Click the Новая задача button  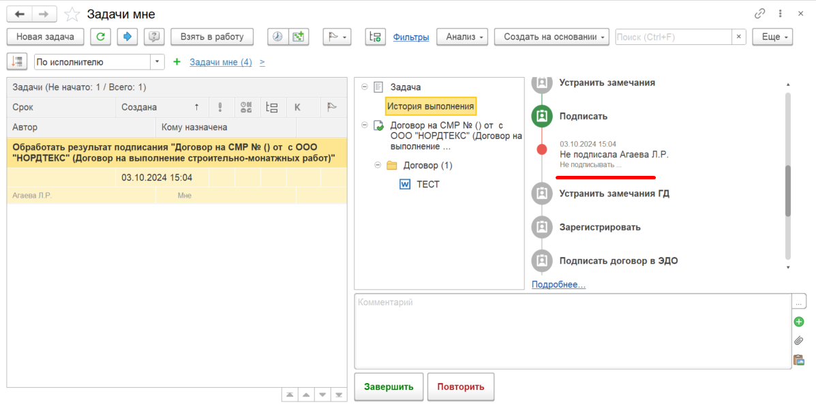click(x=45, y=37)
